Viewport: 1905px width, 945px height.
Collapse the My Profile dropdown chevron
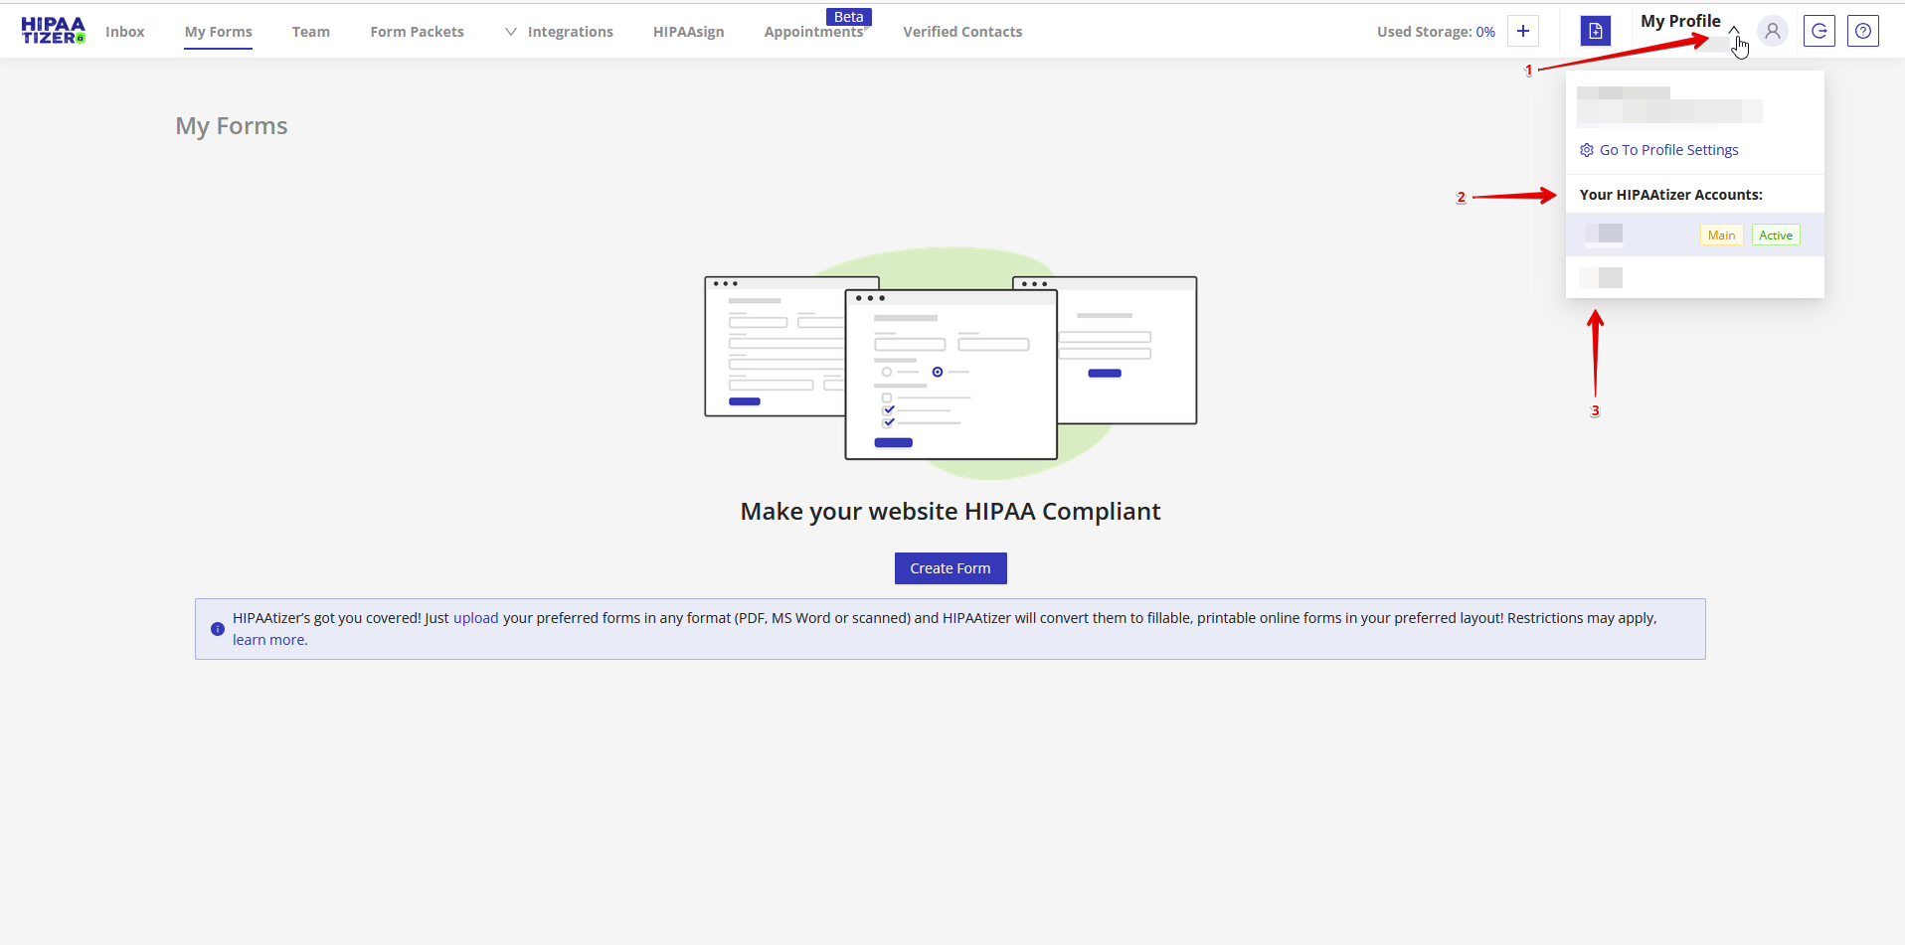(1733, 29)
